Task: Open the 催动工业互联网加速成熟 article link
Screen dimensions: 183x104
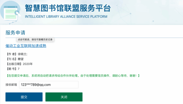Action: click(x=26, y=46)
